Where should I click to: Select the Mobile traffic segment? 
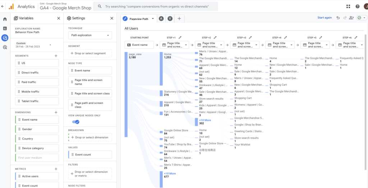[x=37, y=92]
